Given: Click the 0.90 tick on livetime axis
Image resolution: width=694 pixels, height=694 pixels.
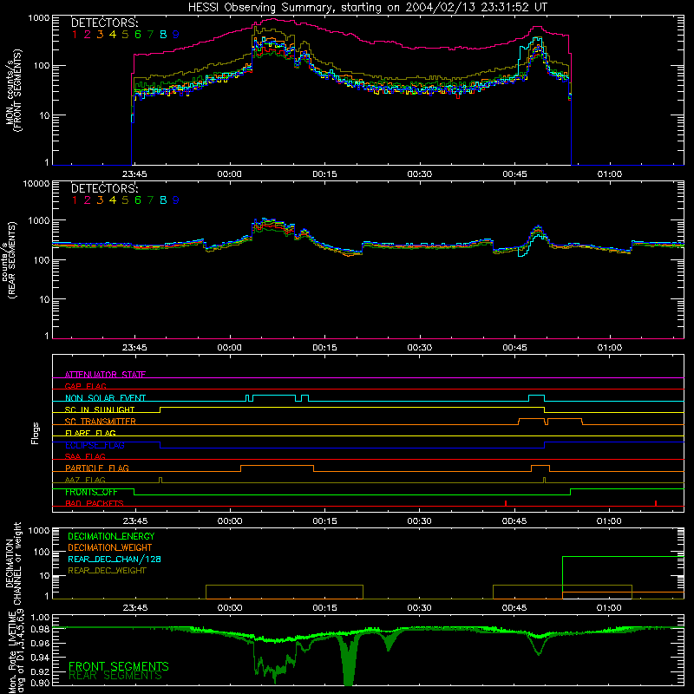Looking at the screenshot, I should tap(41, 683).
